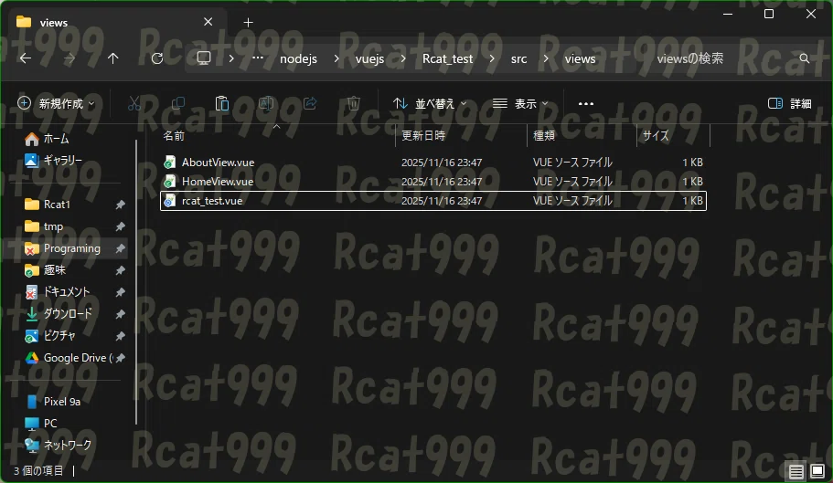Sort by 更新日時 column header
The height and width of the screenshot is (483, 833).
pyautogui.click(x=461, y=136)
